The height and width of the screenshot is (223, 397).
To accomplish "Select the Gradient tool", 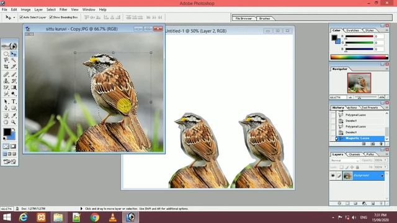I will click(x=14, y=87).
